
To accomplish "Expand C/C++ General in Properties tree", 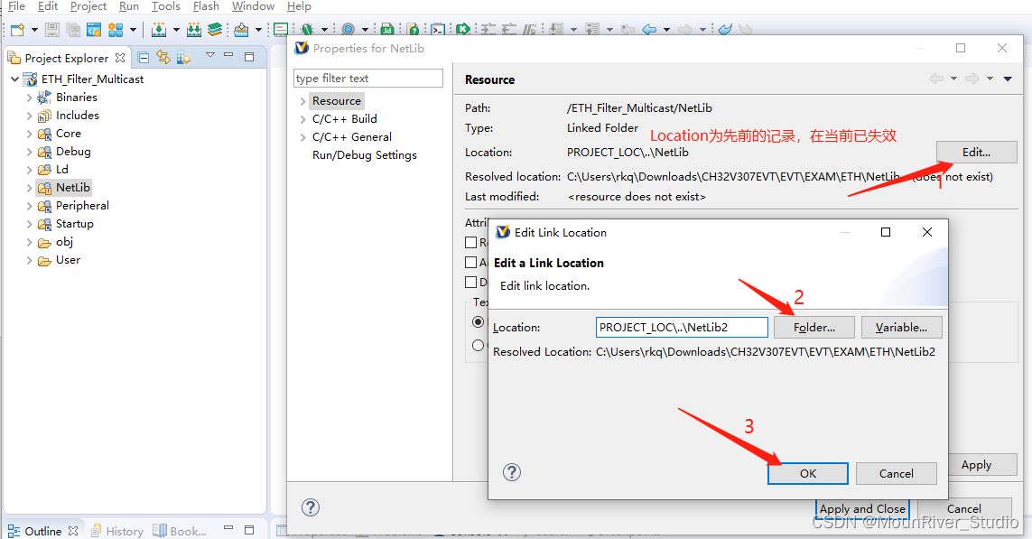I will point(302,137).
